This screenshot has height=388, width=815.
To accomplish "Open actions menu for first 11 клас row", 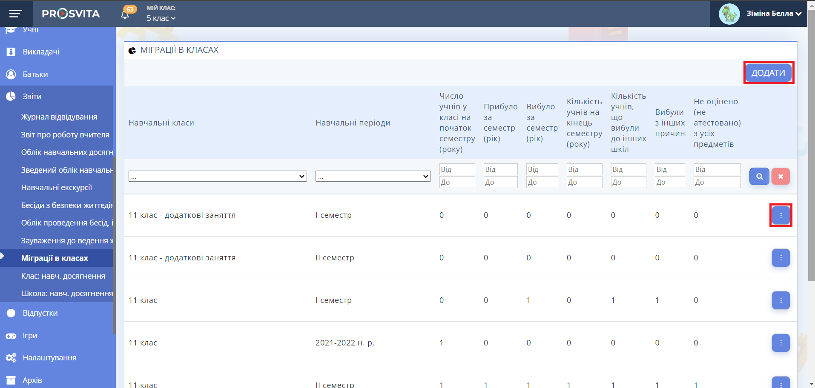I will 781,300.
